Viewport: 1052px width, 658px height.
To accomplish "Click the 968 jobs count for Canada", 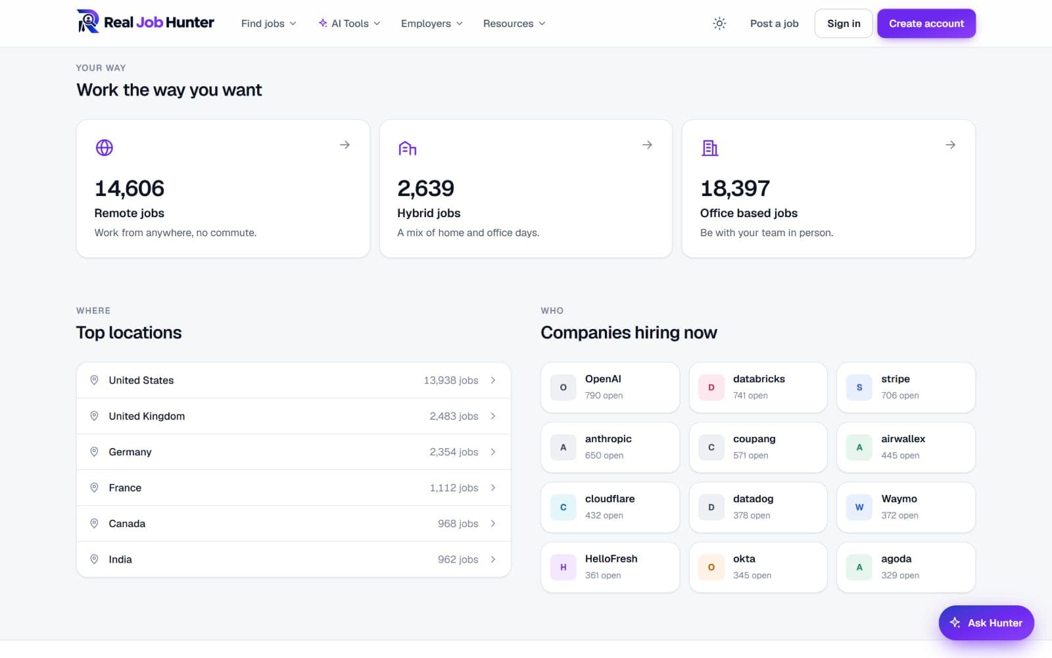I will pyautogui.click(x=458, y=524).
